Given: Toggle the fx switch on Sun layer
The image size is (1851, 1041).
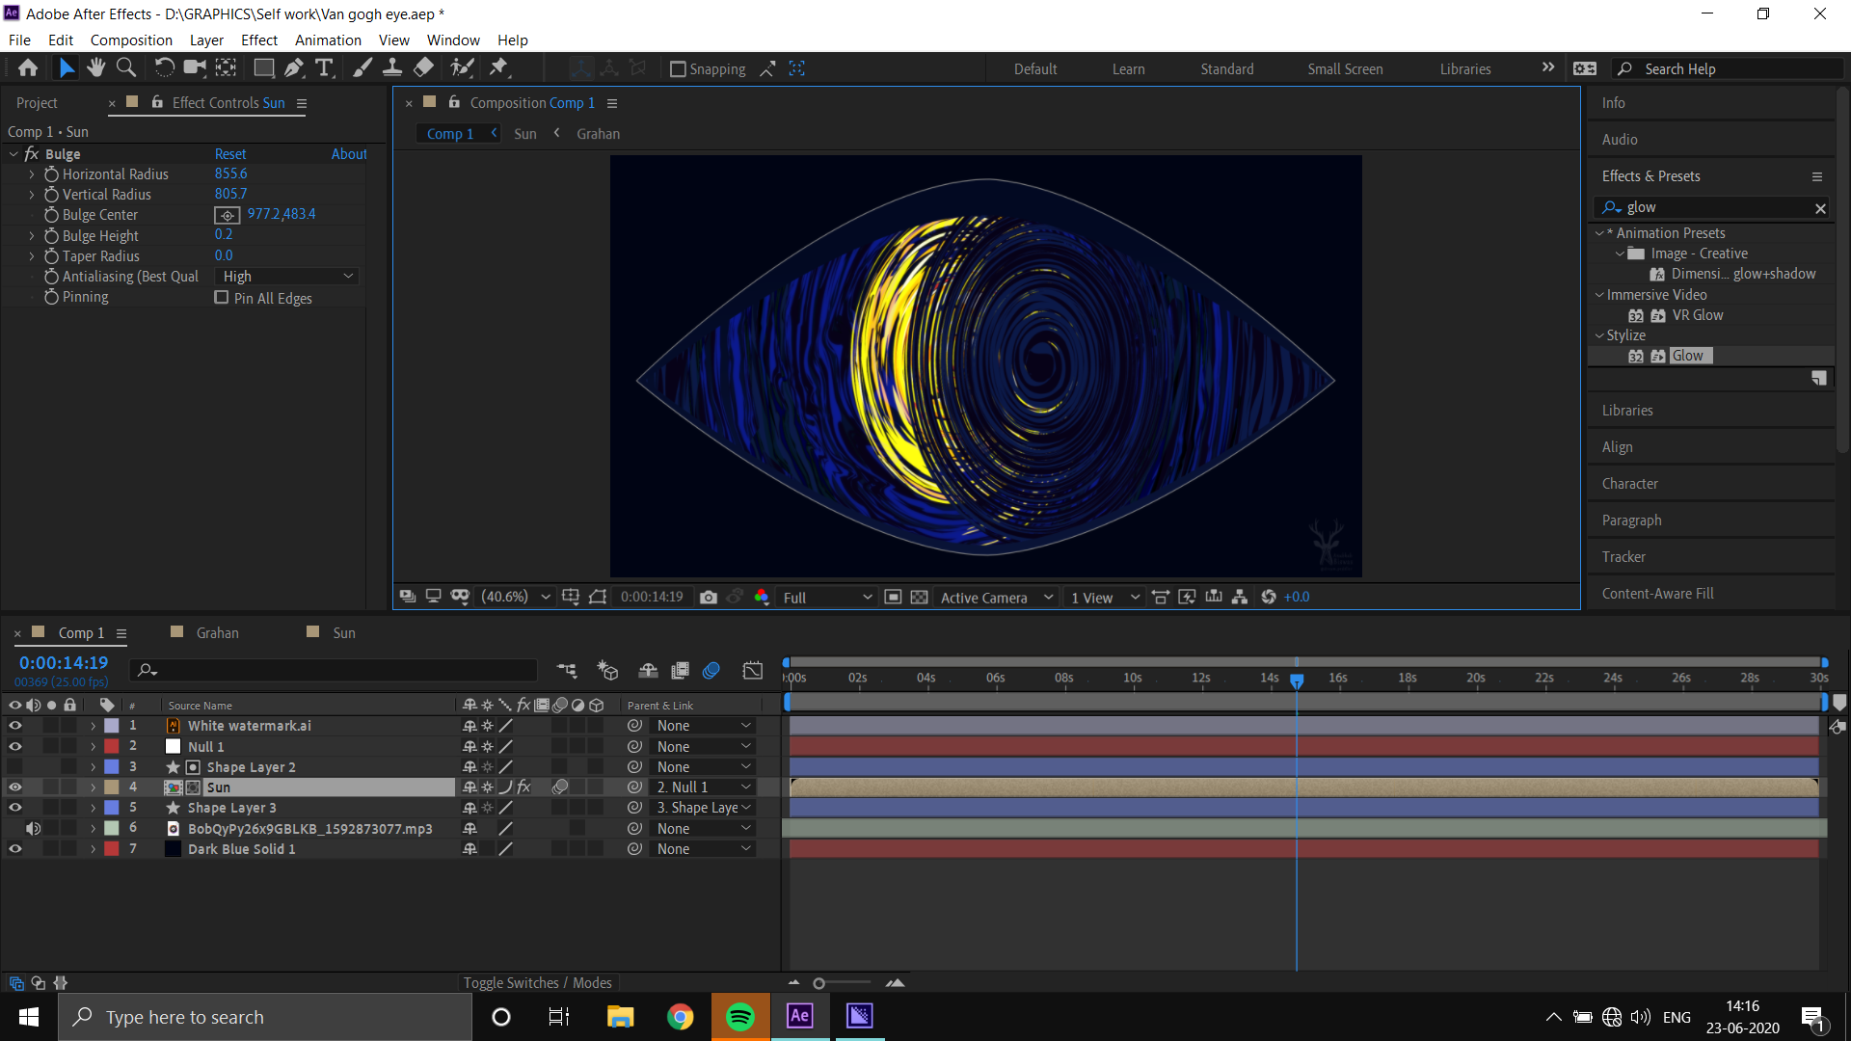Looking at the screenshot, I should pyautogui.click(x=523, y=787).
